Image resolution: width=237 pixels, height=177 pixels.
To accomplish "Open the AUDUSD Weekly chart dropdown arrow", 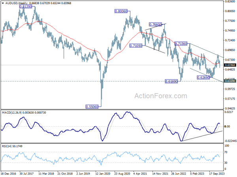I will pyautogui.click(x=3, y=3).
